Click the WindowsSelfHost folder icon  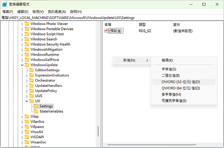(27, 60)
